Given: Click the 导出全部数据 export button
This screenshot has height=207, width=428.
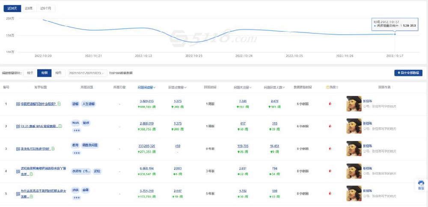Looking at the screenshot, I should coord(408,73).
